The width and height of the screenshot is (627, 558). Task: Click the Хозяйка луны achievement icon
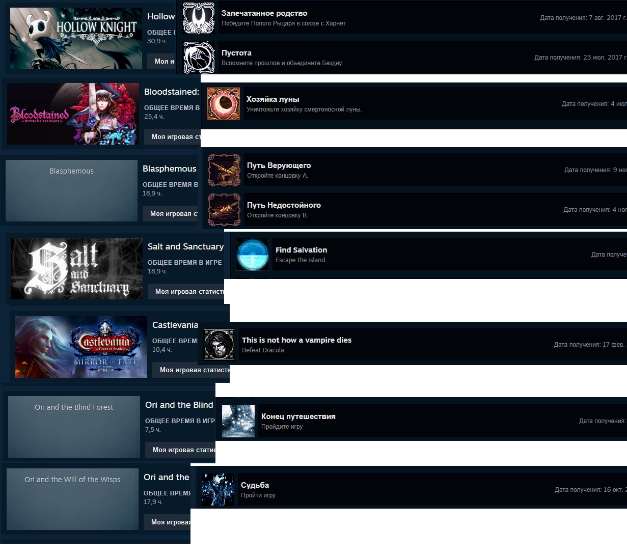pos(224,104)
